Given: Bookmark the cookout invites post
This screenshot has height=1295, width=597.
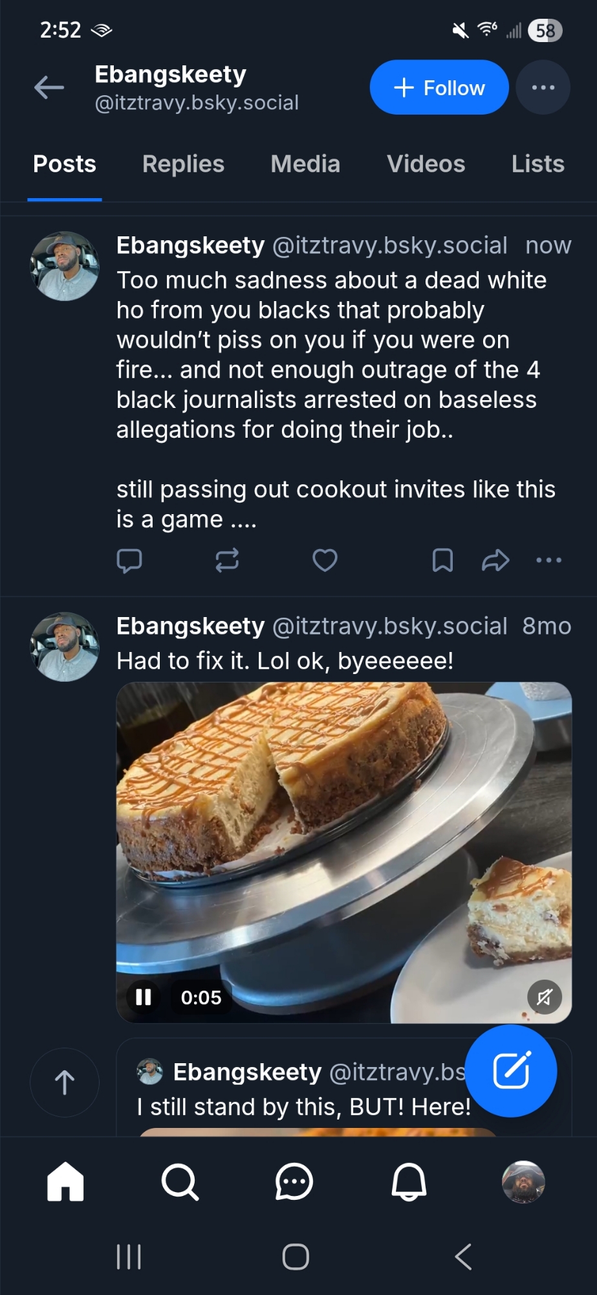Looking at the screenshot, I should (442, 560).
